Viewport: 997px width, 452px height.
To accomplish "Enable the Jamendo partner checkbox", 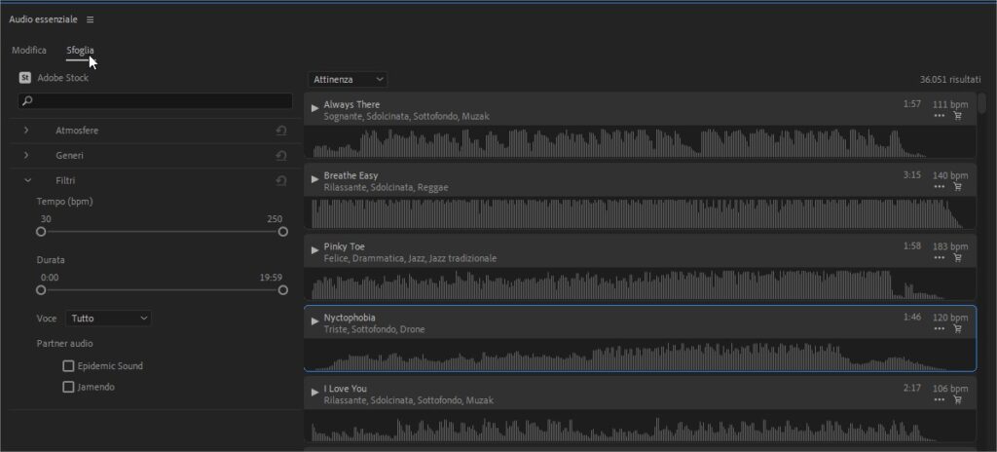I will pyautogui.click(x=68, y=387).
